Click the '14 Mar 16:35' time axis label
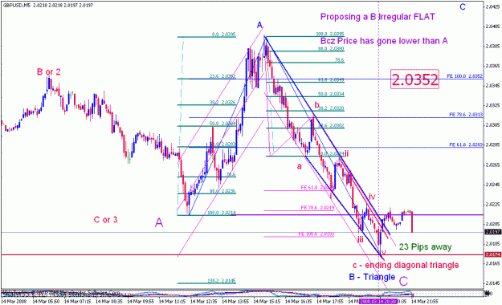This screenshot has height=305, width=502. click(x=298, y=301)
